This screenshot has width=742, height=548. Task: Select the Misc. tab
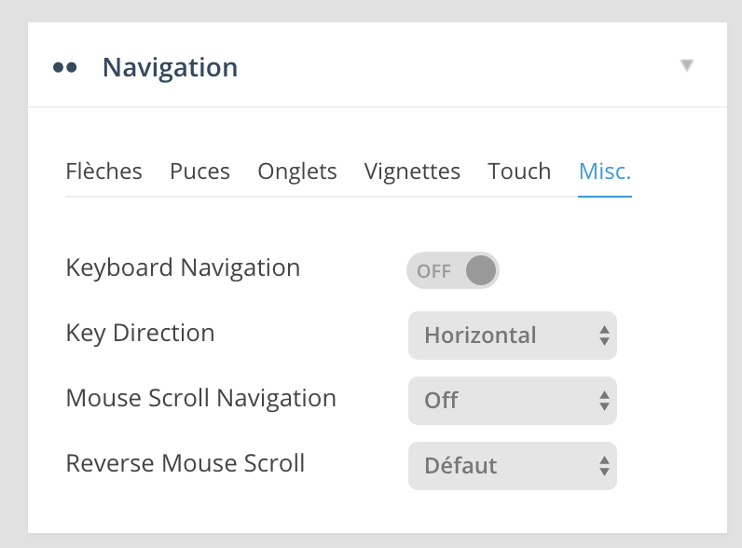coord(605,171)
